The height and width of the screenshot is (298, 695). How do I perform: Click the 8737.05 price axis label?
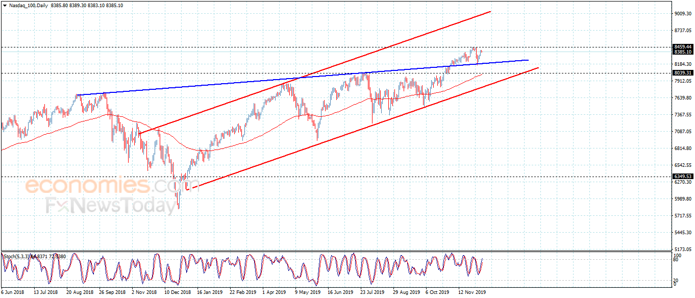tap(682, 31)
